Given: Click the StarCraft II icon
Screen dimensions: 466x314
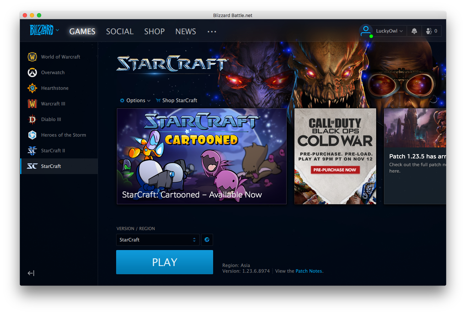Looking at the screenshot, I should coord(32,151).
